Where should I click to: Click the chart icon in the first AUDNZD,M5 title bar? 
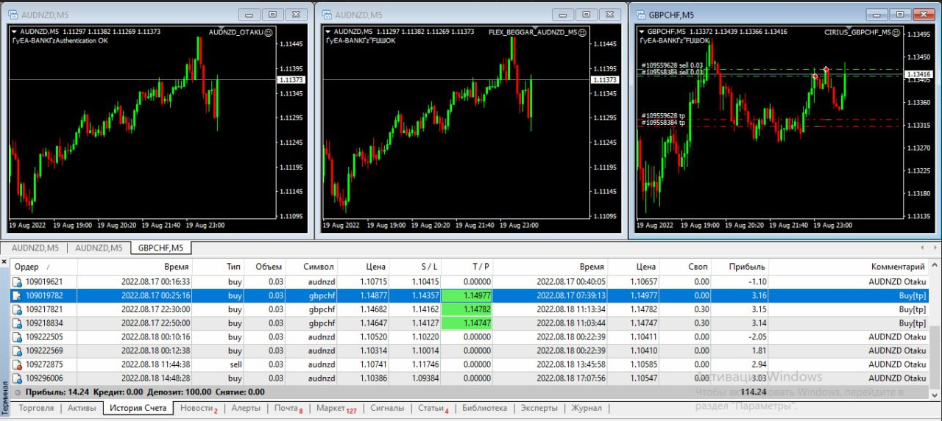pyautogui.click(x=11, y=14)
